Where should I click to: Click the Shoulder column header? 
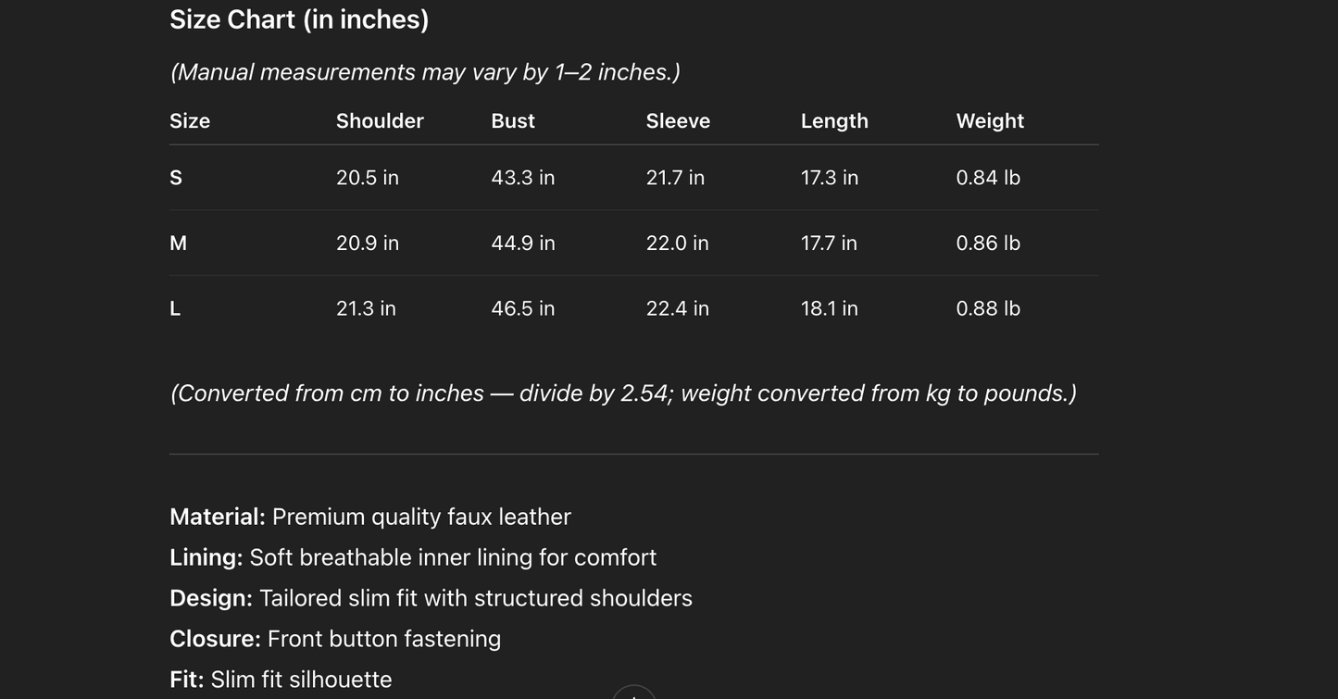coord(380,121)
